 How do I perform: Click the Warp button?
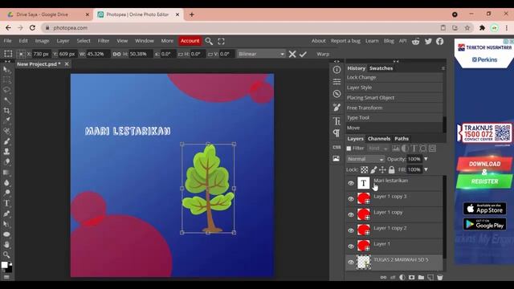pos(323,54)
